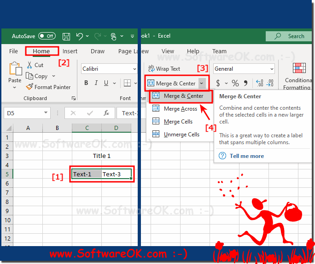Click cell containing Text-3
The image size is (315, 264).
[x=117, y=174]
